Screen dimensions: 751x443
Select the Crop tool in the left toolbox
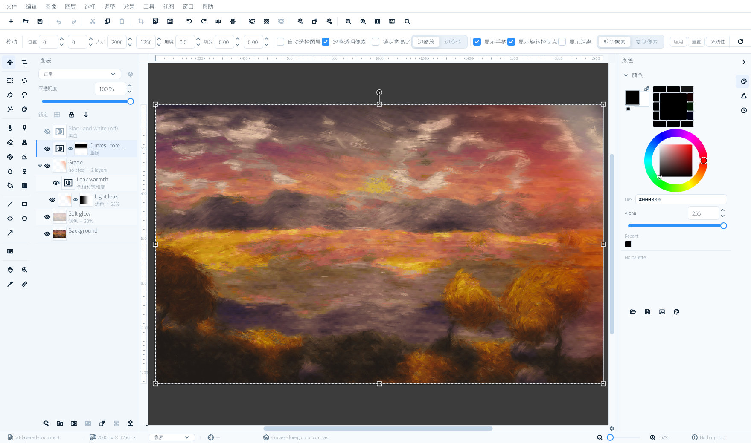[24, 62]
